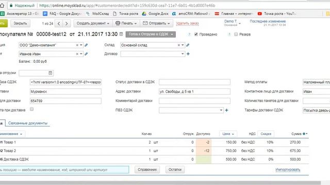Click horizontal scrollbar at page bottom
Viewport: 330px width, 185px height.
[160, 183]
